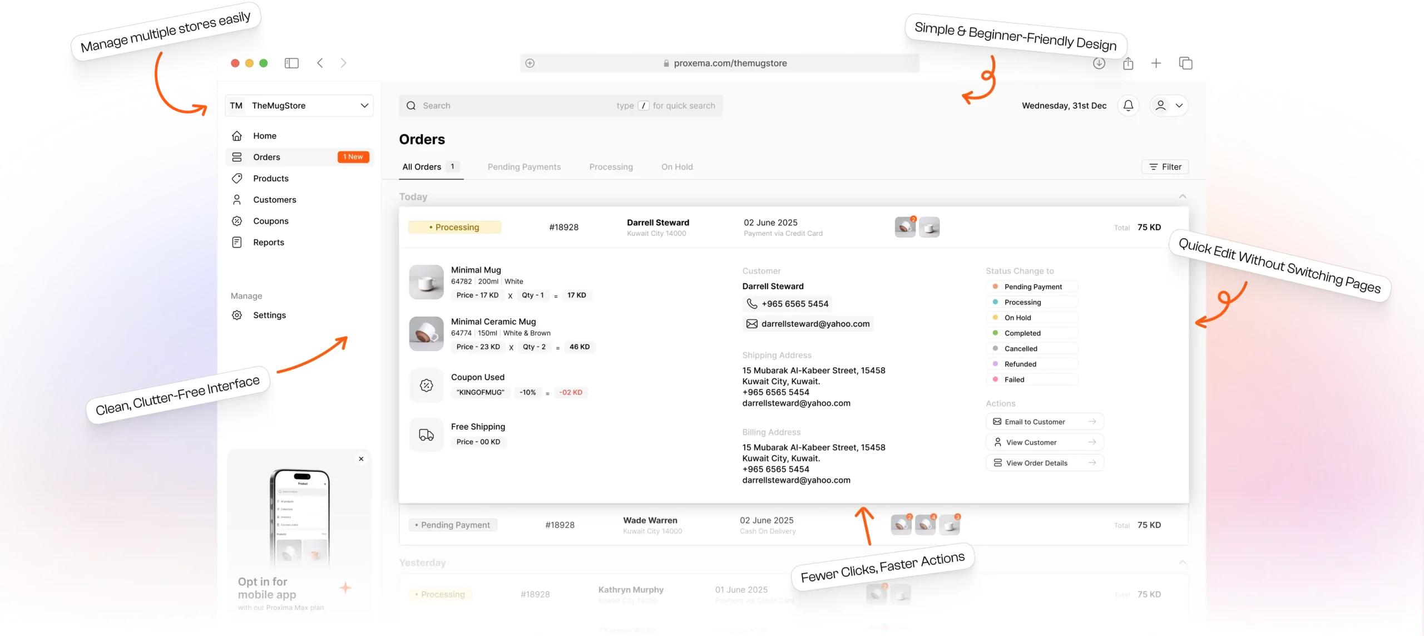Expand the Kathryn Murphy order row
Viewport: 1424px width, 636px height.
(794, 594)
